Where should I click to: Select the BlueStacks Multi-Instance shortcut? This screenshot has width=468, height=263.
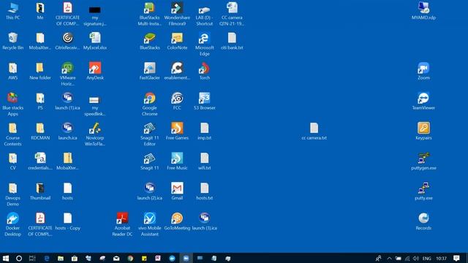[x=149, y=14]
